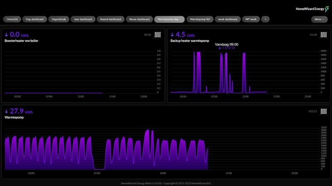The height and width of the screenshot is (186, 332).
Task: Click the down arrow beside 0.0 kWh
Action: point(7,35)
